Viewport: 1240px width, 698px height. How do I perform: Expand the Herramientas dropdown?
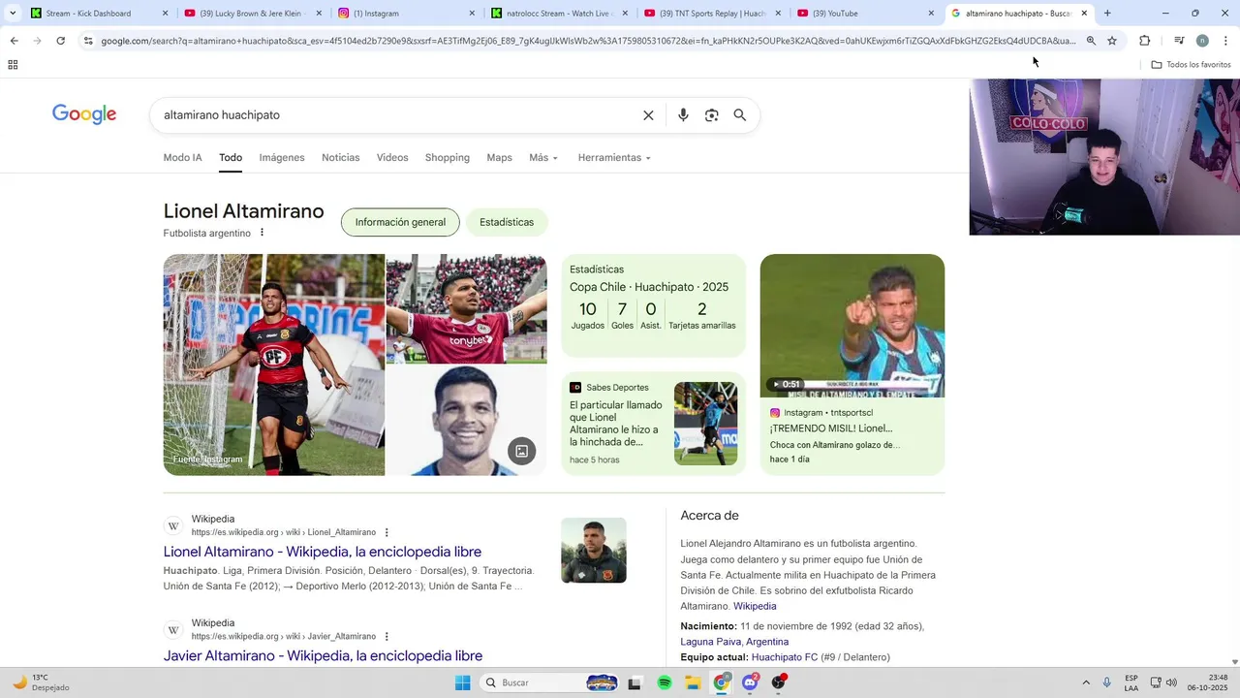click(x=614, y=158)
